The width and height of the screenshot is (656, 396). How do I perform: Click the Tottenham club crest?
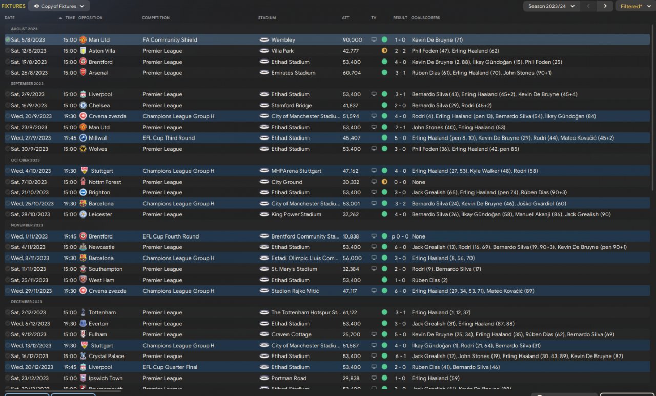[x=83, y=312]
